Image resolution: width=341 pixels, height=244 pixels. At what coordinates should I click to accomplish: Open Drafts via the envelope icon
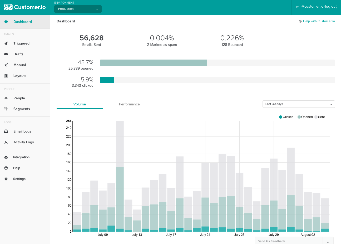6,54
